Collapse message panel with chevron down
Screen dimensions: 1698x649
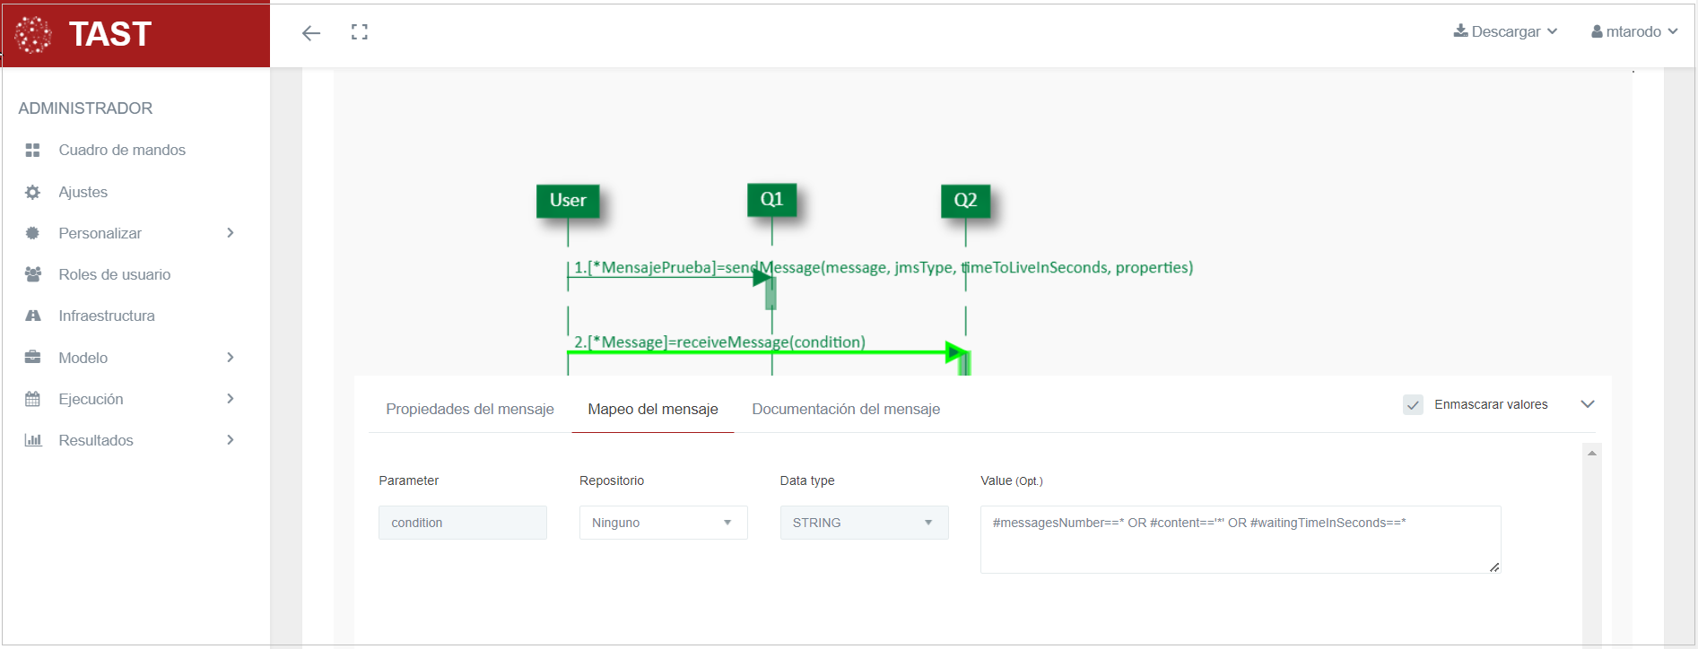point(1587,404)
